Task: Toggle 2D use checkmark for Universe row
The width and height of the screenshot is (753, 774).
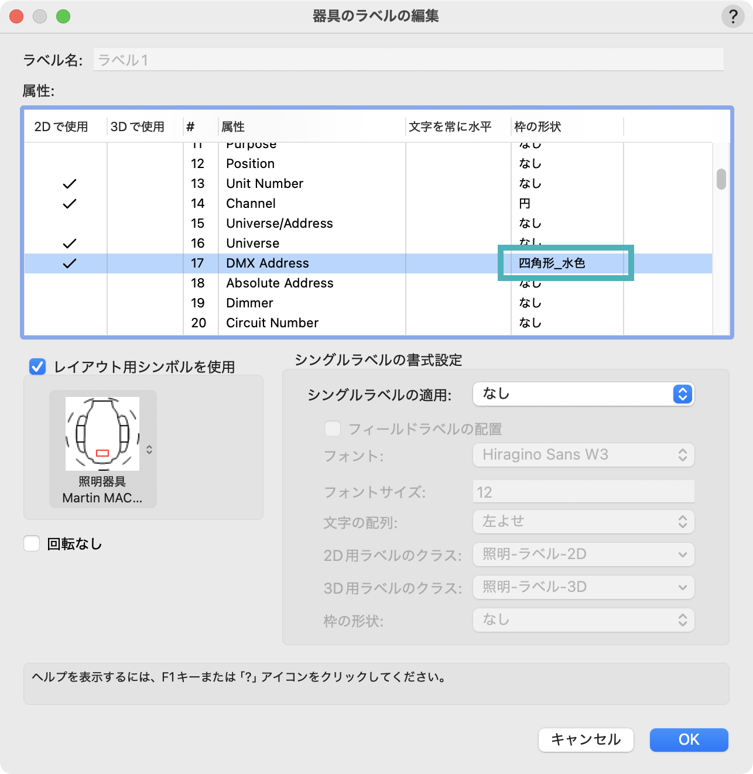Action: pos(69,244)
